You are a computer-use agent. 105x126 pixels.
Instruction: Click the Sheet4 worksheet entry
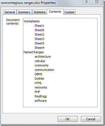point(40,48)
